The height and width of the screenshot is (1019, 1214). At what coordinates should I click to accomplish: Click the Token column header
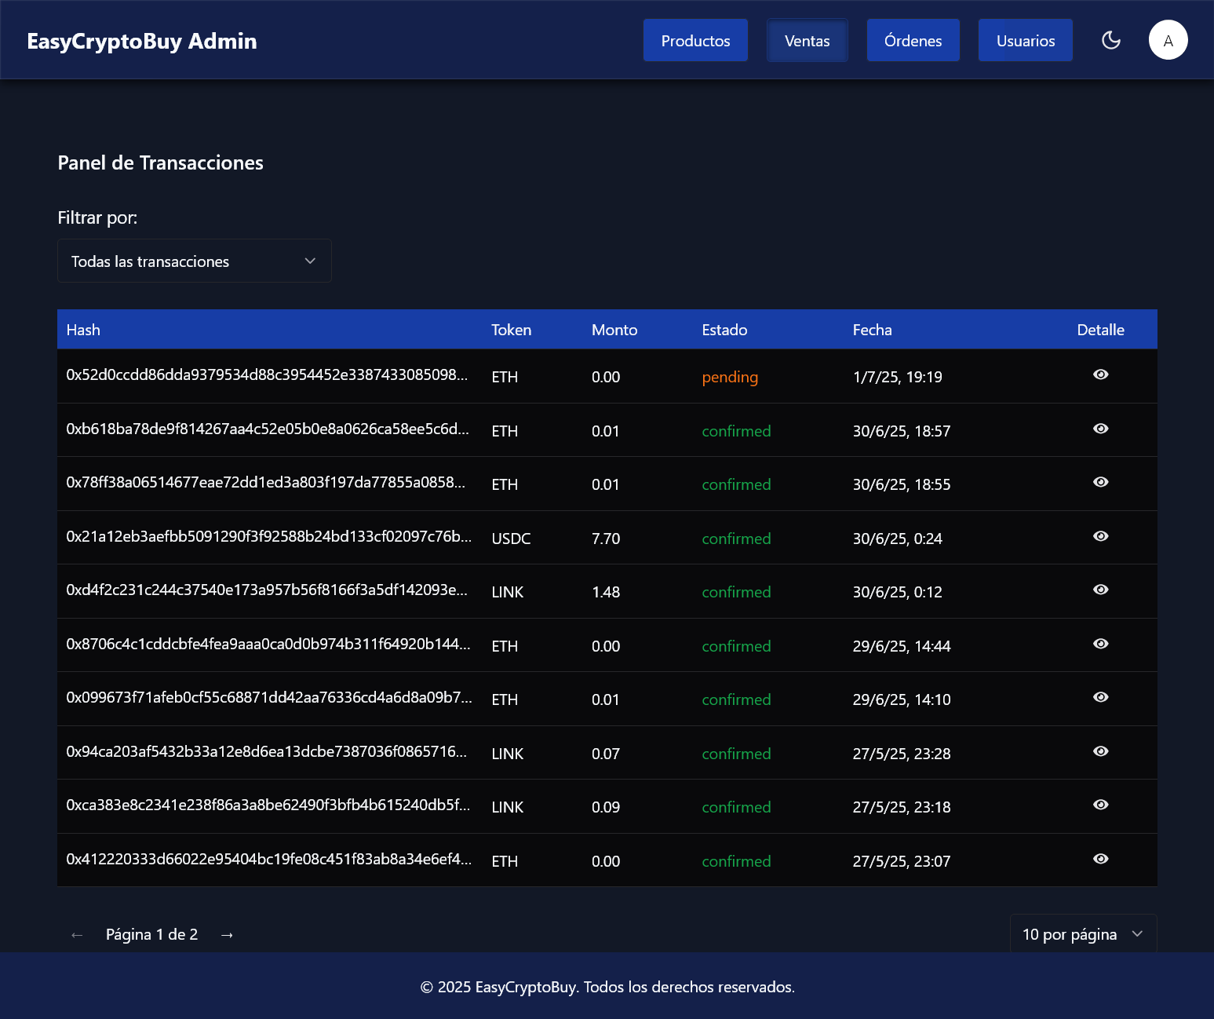(x=511, y=330)
